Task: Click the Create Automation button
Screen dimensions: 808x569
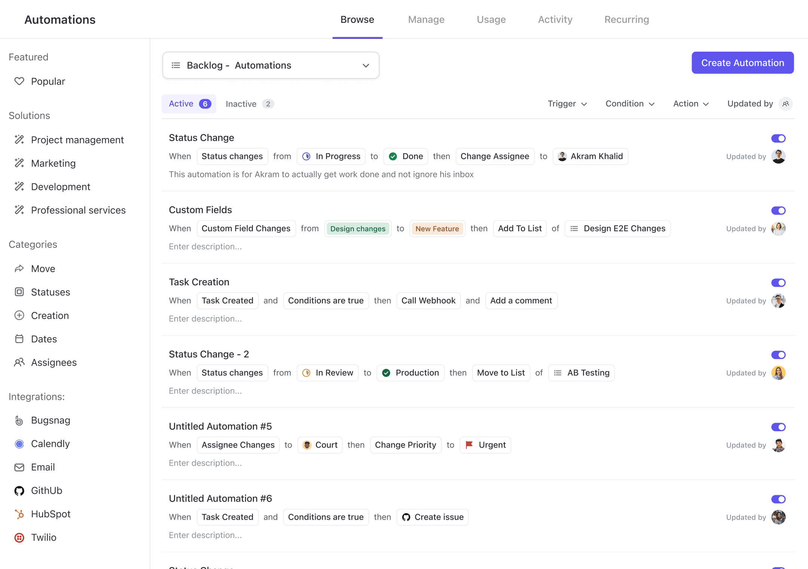Action: click(x=742, y=63)
